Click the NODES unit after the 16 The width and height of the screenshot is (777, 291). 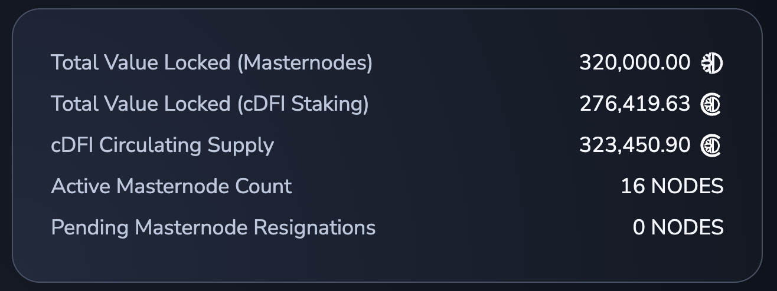coord(687,186)
